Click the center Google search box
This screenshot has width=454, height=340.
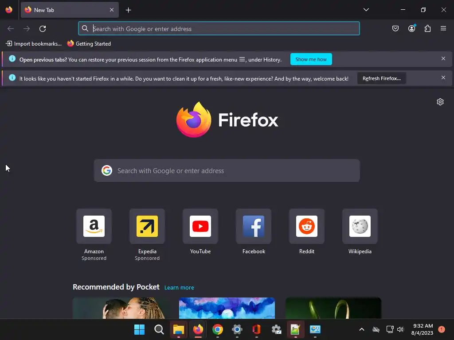pyautogui.click(x=227, y=170)
